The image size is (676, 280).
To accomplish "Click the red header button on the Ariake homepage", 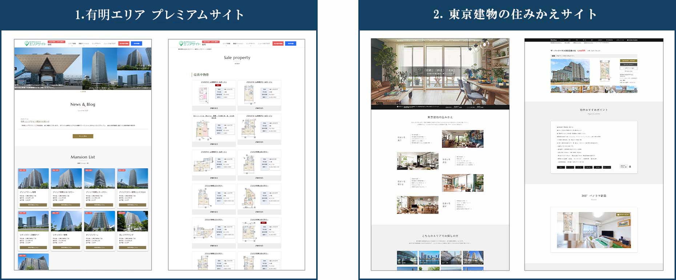I will pyautogui.click(x=124, y=44).
